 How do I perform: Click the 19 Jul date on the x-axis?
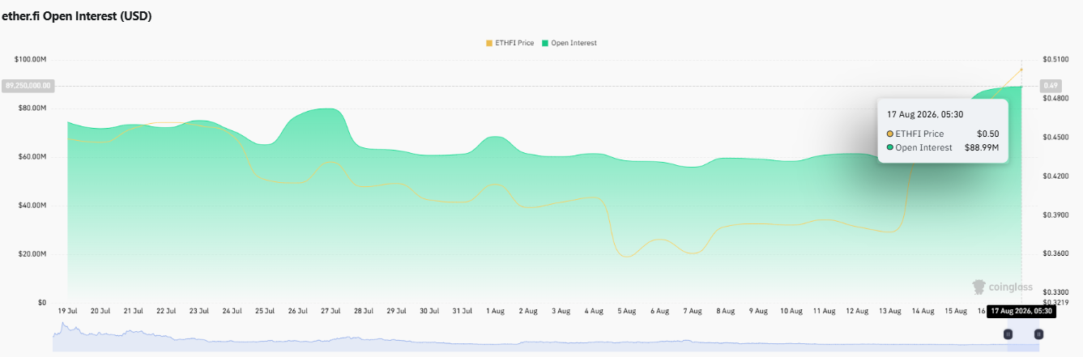(x=67, y=311)
